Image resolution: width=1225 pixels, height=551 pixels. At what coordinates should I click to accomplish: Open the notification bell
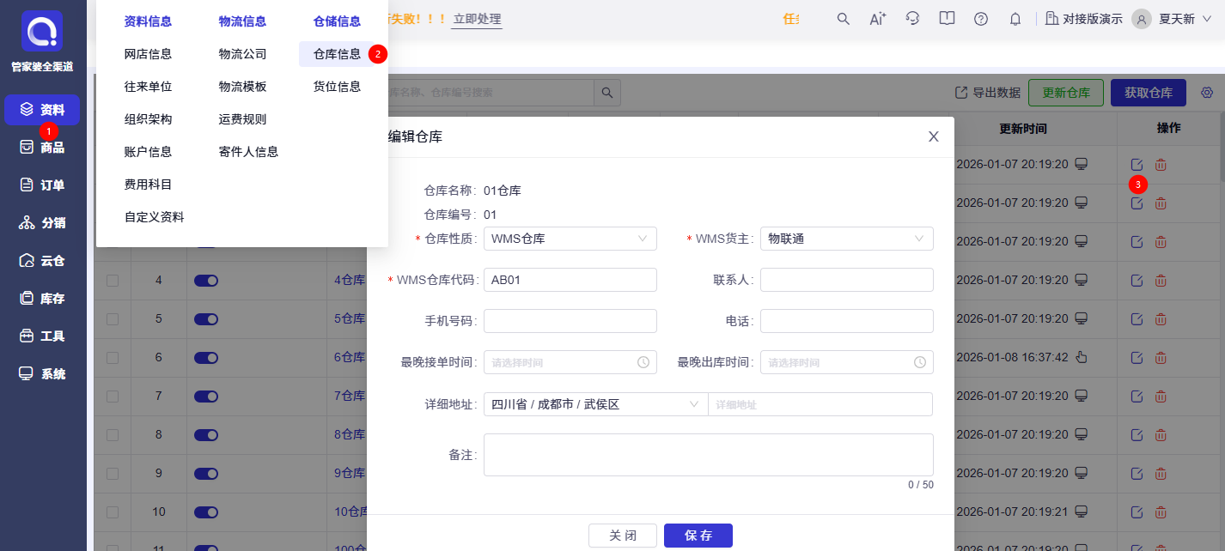click(x=1015, y=19)
